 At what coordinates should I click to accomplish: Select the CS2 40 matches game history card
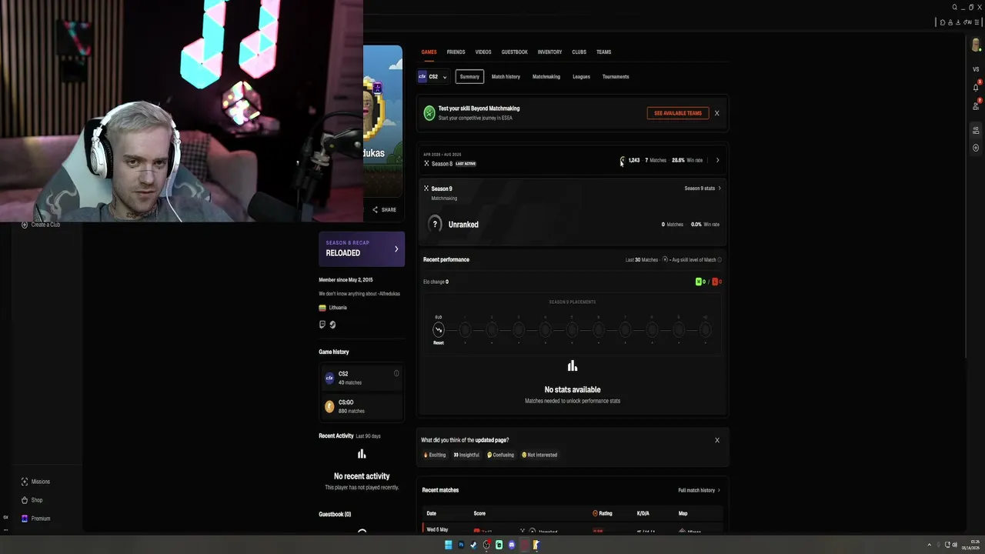(x=362, y=378)
